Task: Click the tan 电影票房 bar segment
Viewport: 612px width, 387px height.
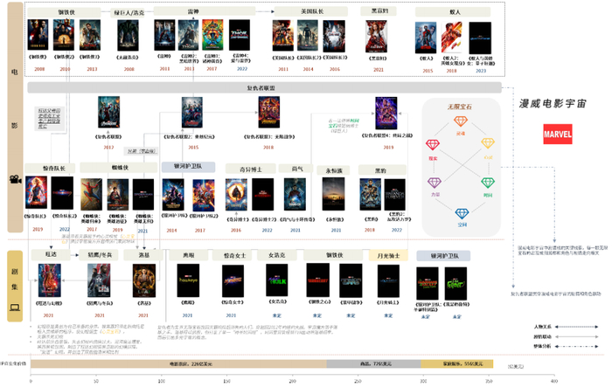Action: (x=178, y=364)
